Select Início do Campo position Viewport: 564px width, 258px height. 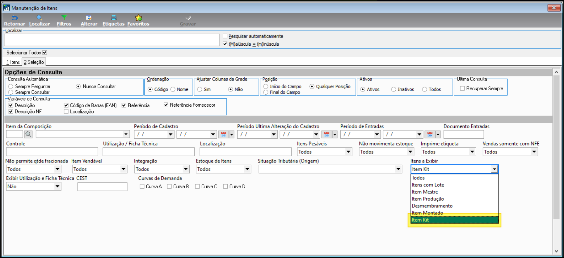click(266, 87)
